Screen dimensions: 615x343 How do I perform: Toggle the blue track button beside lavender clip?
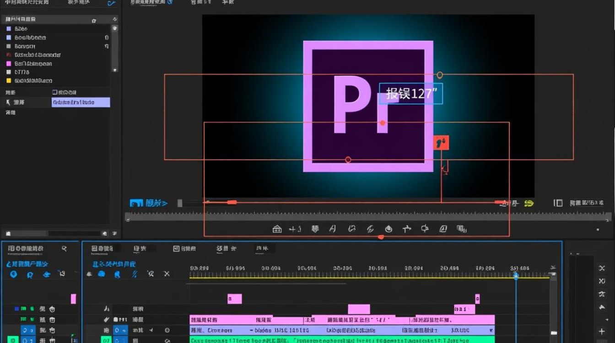tap(120, 330)
